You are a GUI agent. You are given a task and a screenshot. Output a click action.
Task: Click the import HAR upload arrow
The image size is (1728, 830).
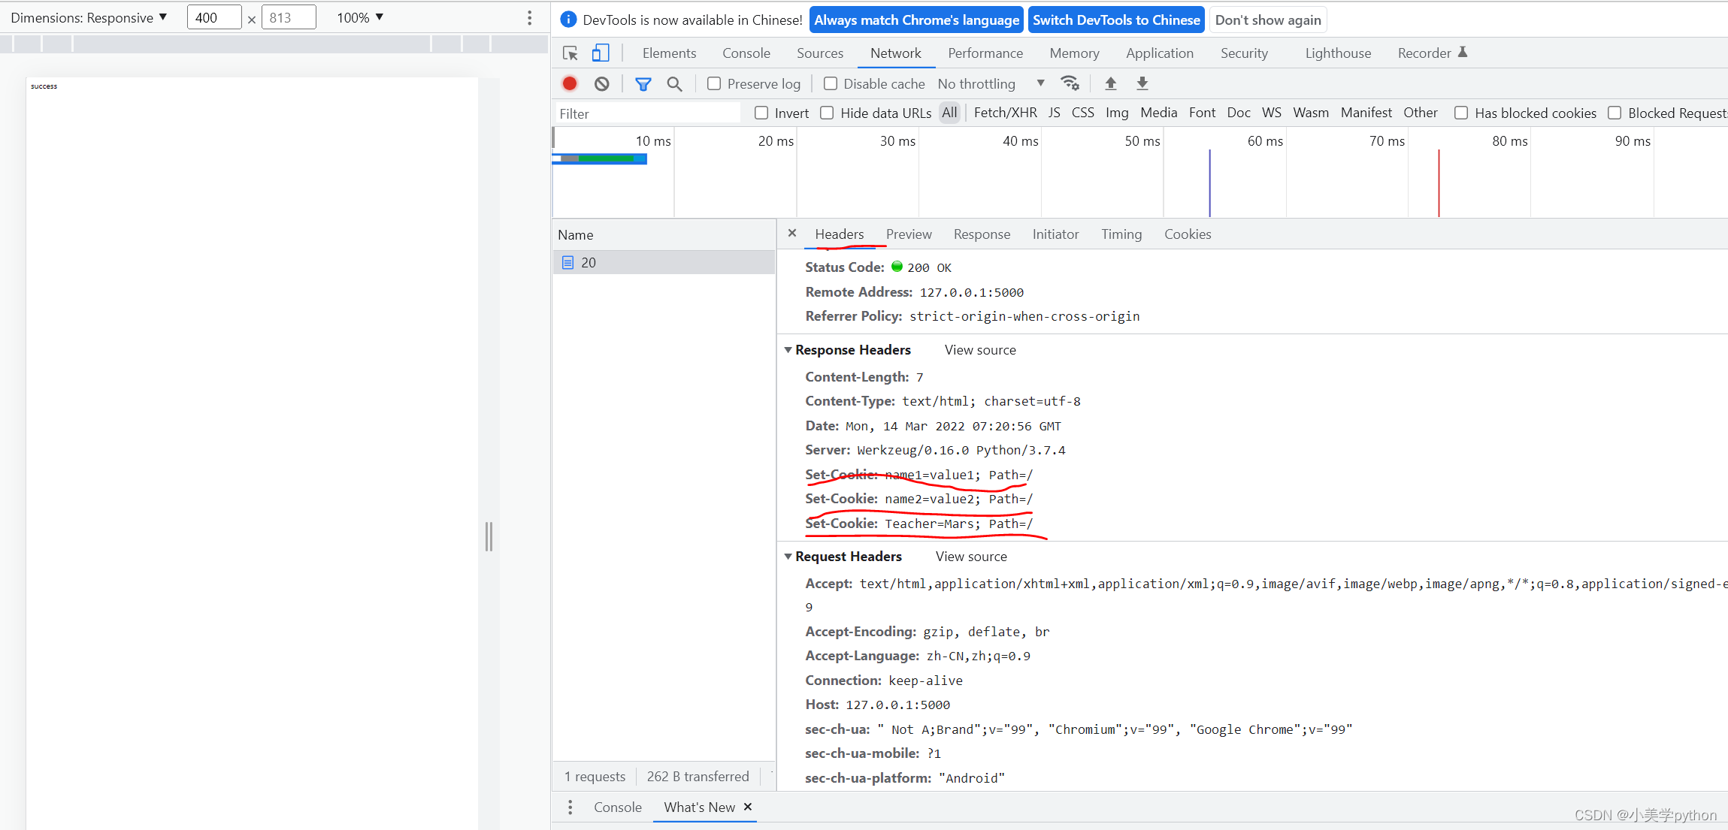pos(1110,83)
